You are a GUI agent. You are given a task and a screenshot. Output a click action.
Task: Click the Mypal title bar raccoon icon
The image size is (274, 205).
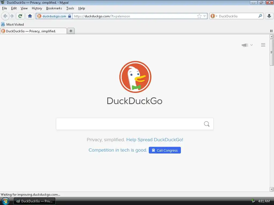[x=2, y=2]
